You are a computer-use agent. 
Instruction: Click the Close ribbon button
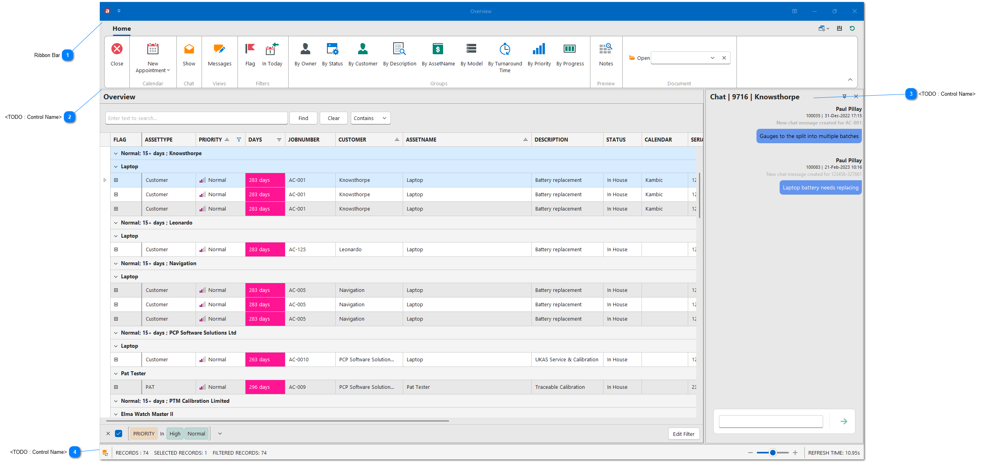pyautogui.click(x=117, y=55)
